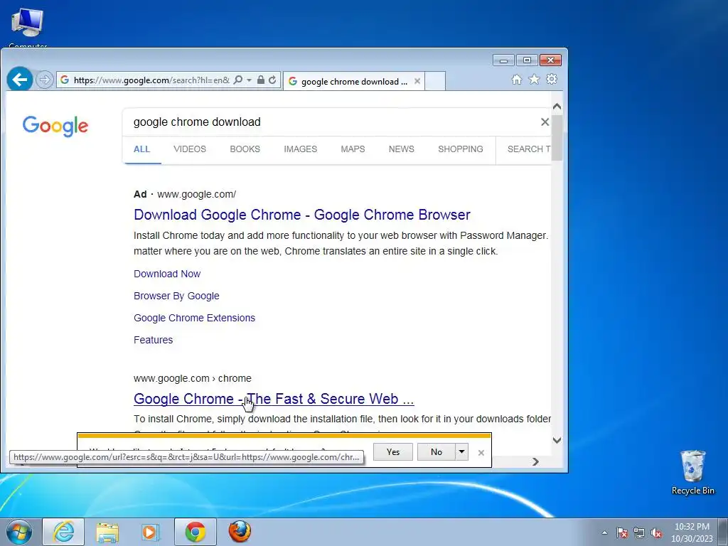Screen dimensions: 728x546
Task: Open Google Chrome from taskbar
Action: pyautogui.click(x=196, y=532)
